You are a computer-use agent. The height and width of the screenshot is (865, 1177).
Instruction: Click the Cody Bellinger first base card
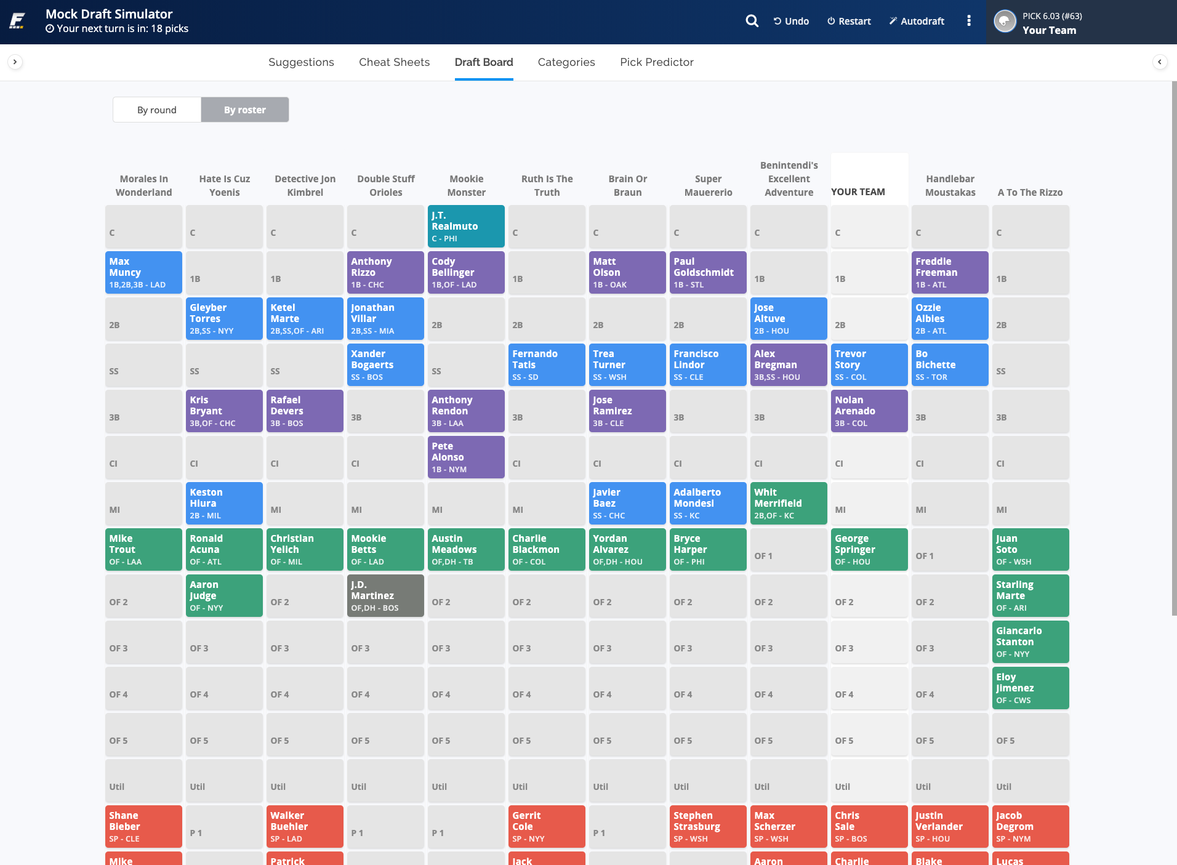pos(467,272)
